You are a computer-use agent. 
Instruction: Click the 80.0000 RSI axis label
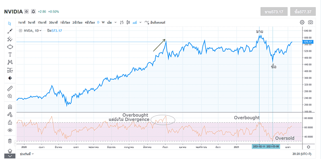click(x=308, y=118)
